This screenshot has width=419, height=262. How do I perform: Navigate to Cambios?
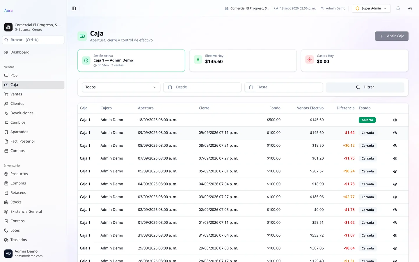pyautogui.click(x=33, y=123)
